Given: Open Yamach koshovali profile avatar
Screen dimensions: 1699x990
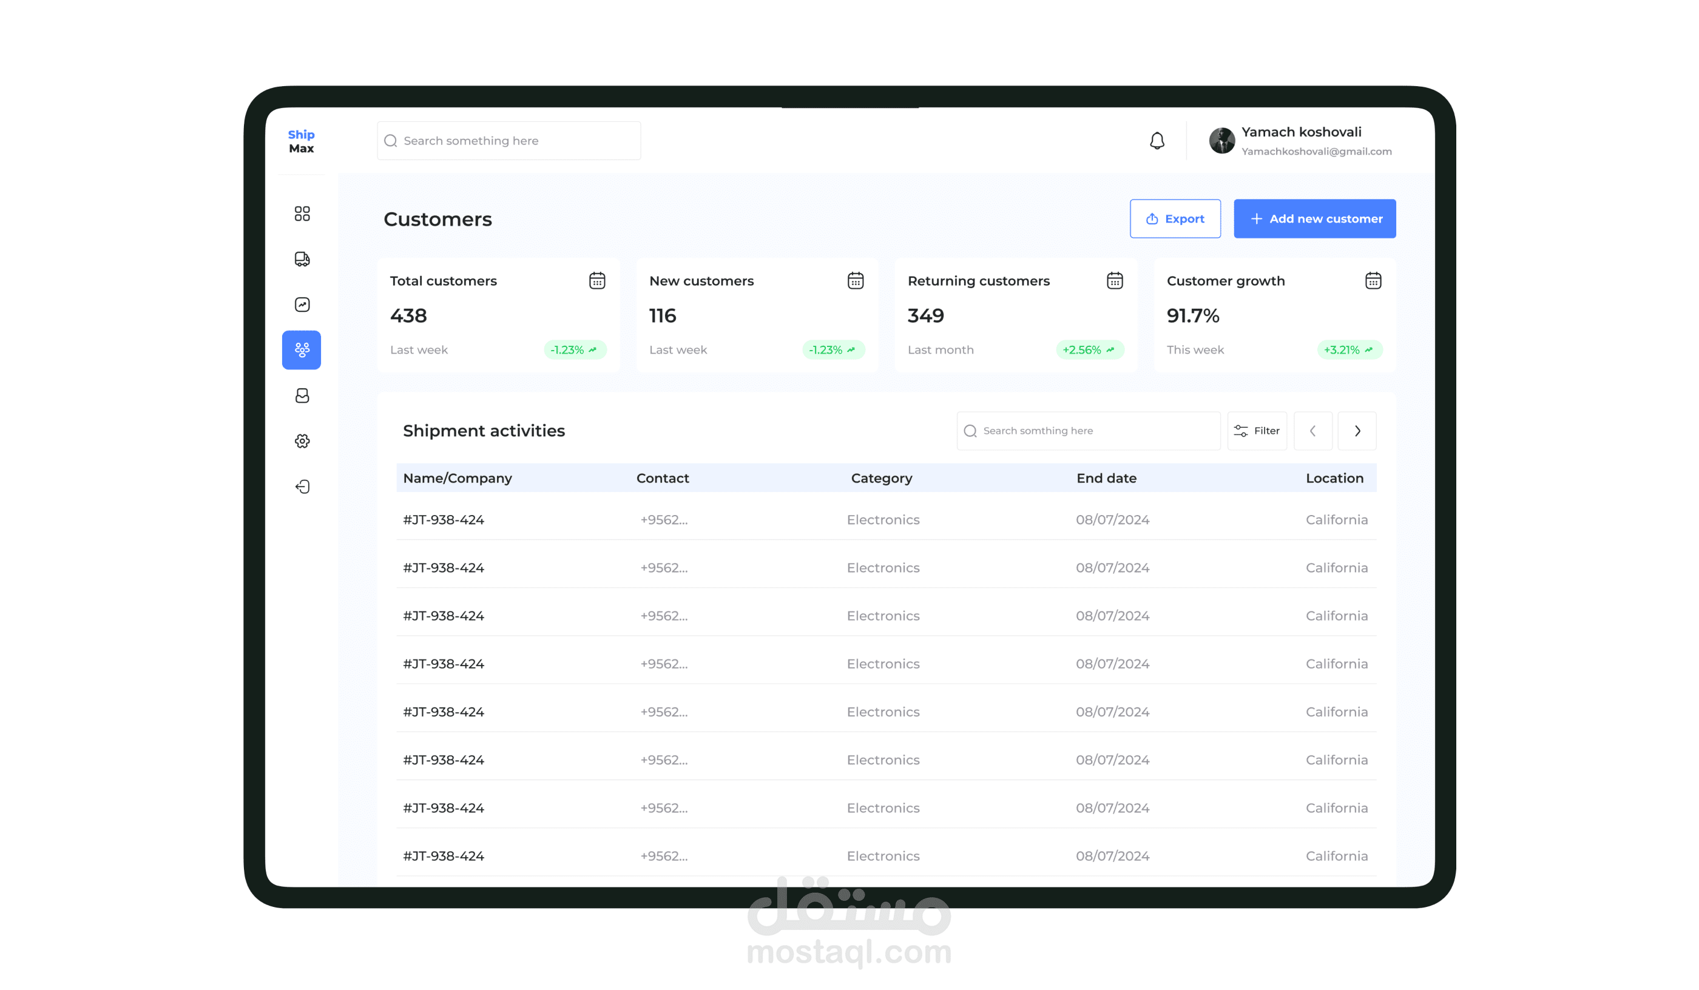Looking at the screenshot, I should [1221, 141].
